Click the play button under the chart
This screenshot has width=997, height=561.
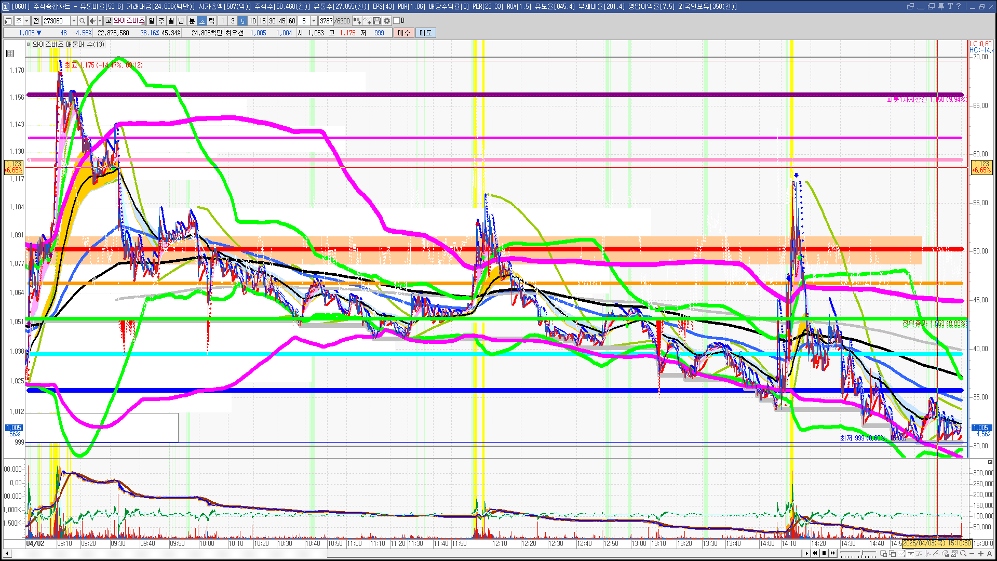tap(806, 553)
